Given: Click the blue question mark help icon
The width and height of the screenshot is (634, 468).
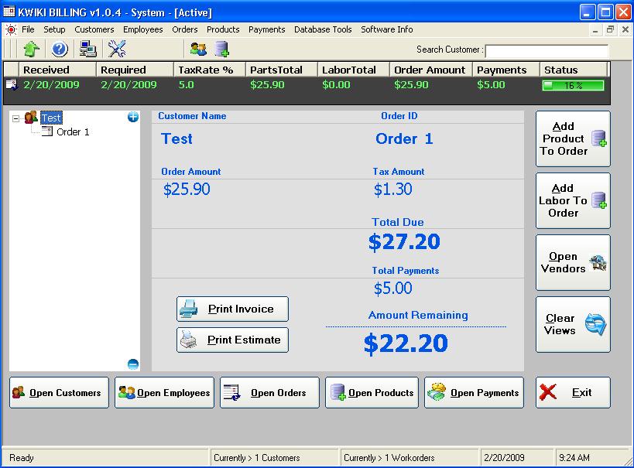Looking at the screenshot, I should pos(60,50).
